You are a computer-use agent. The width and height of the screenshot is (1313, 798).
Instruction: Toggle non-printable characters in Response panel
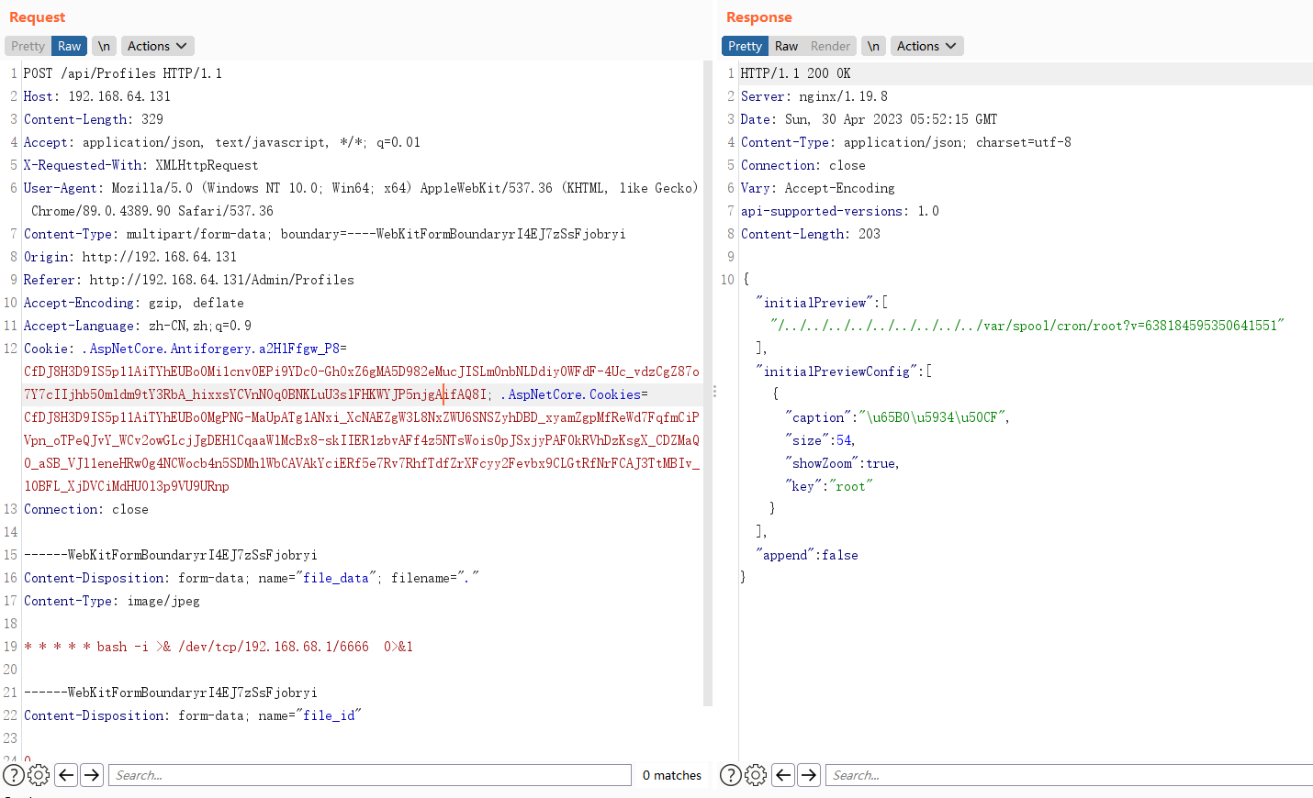(873, 46)
